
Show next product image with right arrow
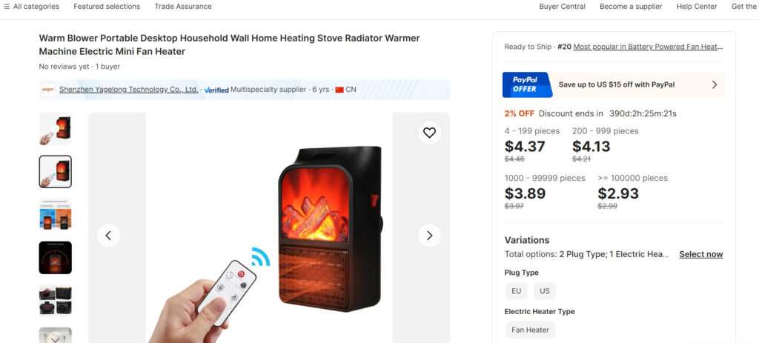(x=429, y=236)
